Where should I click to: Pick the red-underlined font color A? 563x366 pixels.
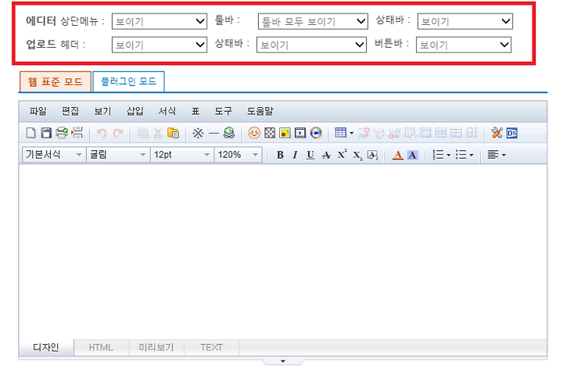(397, 155)
